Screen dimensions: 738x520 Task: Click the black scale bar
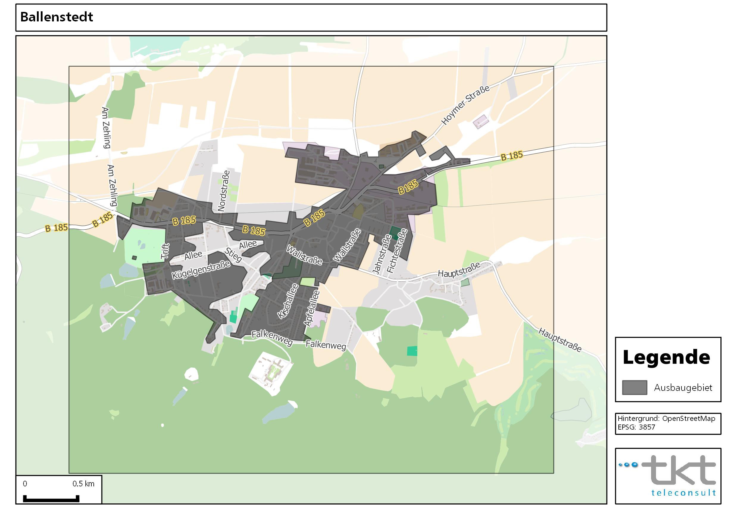click(51, 499)
